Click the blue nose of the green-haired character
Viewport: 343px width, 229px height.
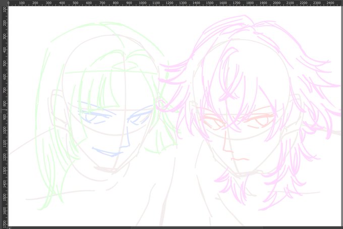pos(125,137)
